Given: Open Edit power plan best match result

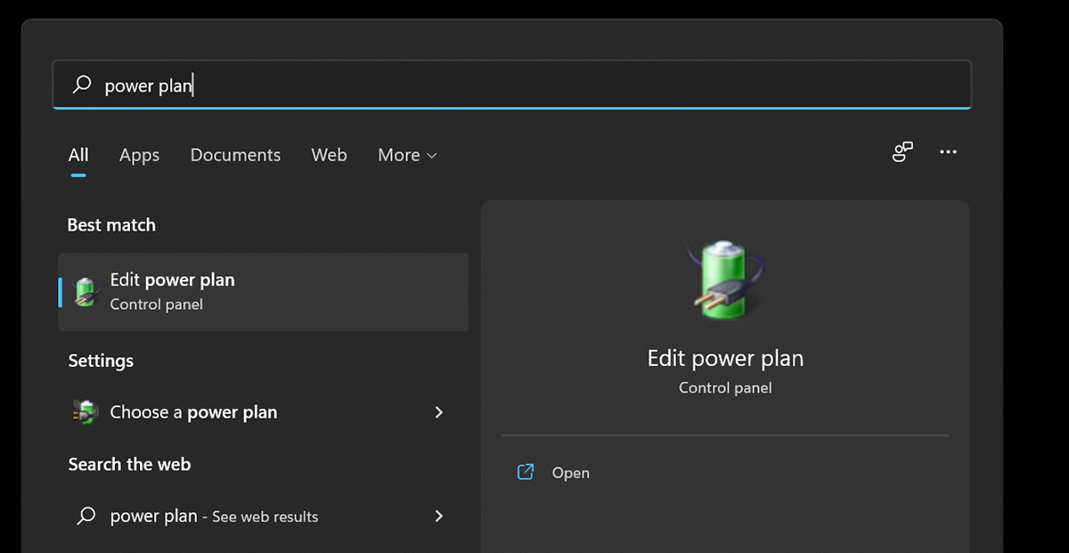Looking at the screenshot, I should click(x=263, y=291).
